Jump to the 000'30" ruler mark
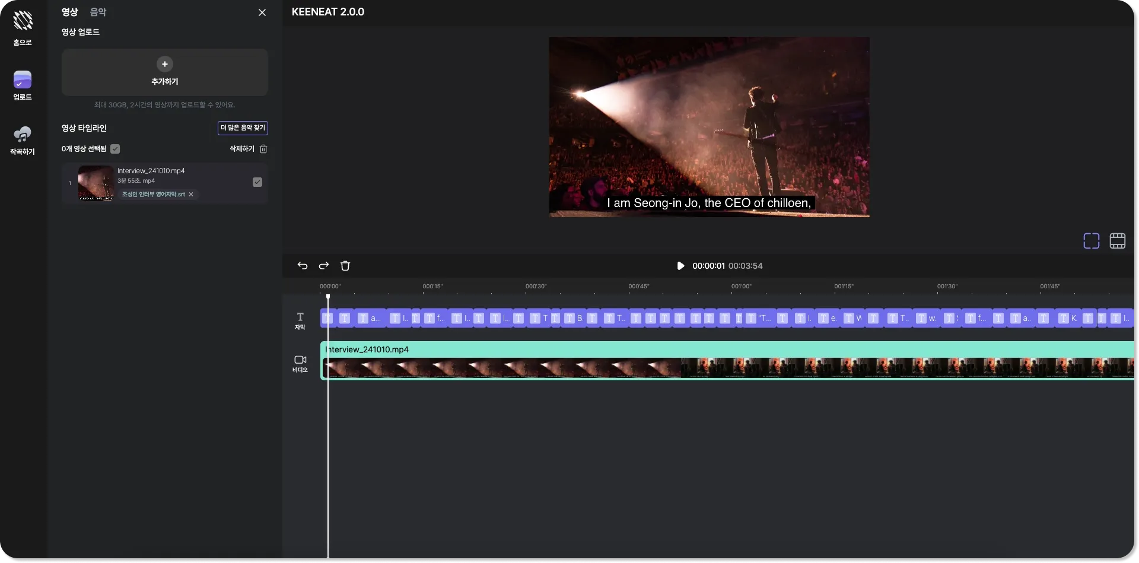The height and width of the screenshot is (563, 1139). (536, 287)
